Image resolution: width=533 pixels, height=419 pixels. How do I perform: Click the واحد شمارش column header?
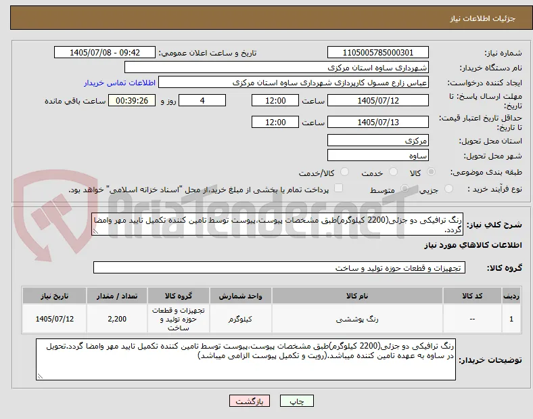(x=240, y=296)
